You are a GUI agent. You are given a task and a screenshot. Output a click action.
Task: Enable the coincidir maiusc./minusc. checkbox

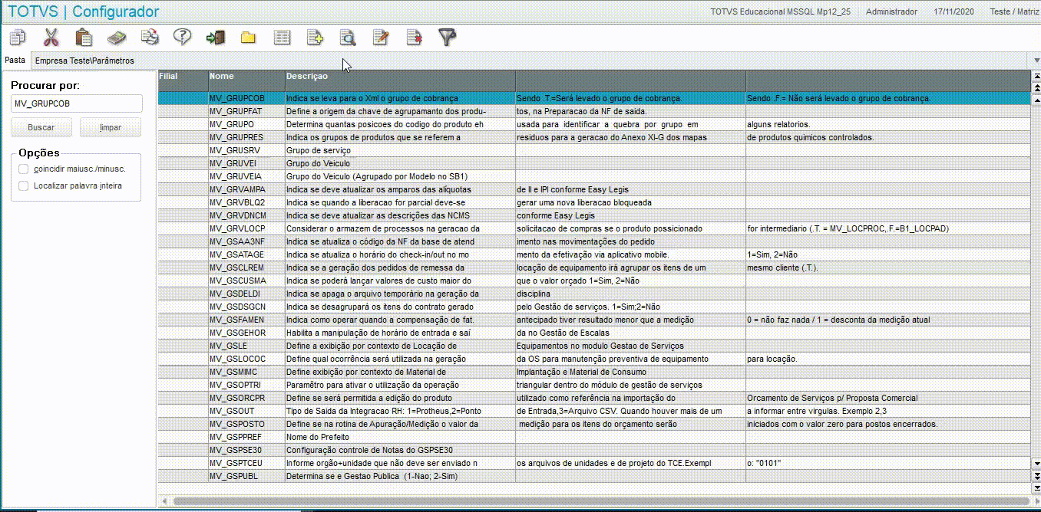pos(24,169)
